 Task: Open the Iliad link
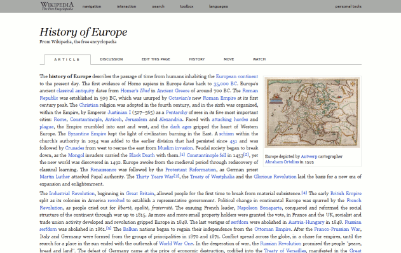(145, 91)
